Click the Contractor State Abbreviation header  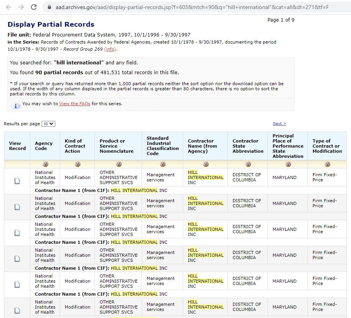pos(248,146)
